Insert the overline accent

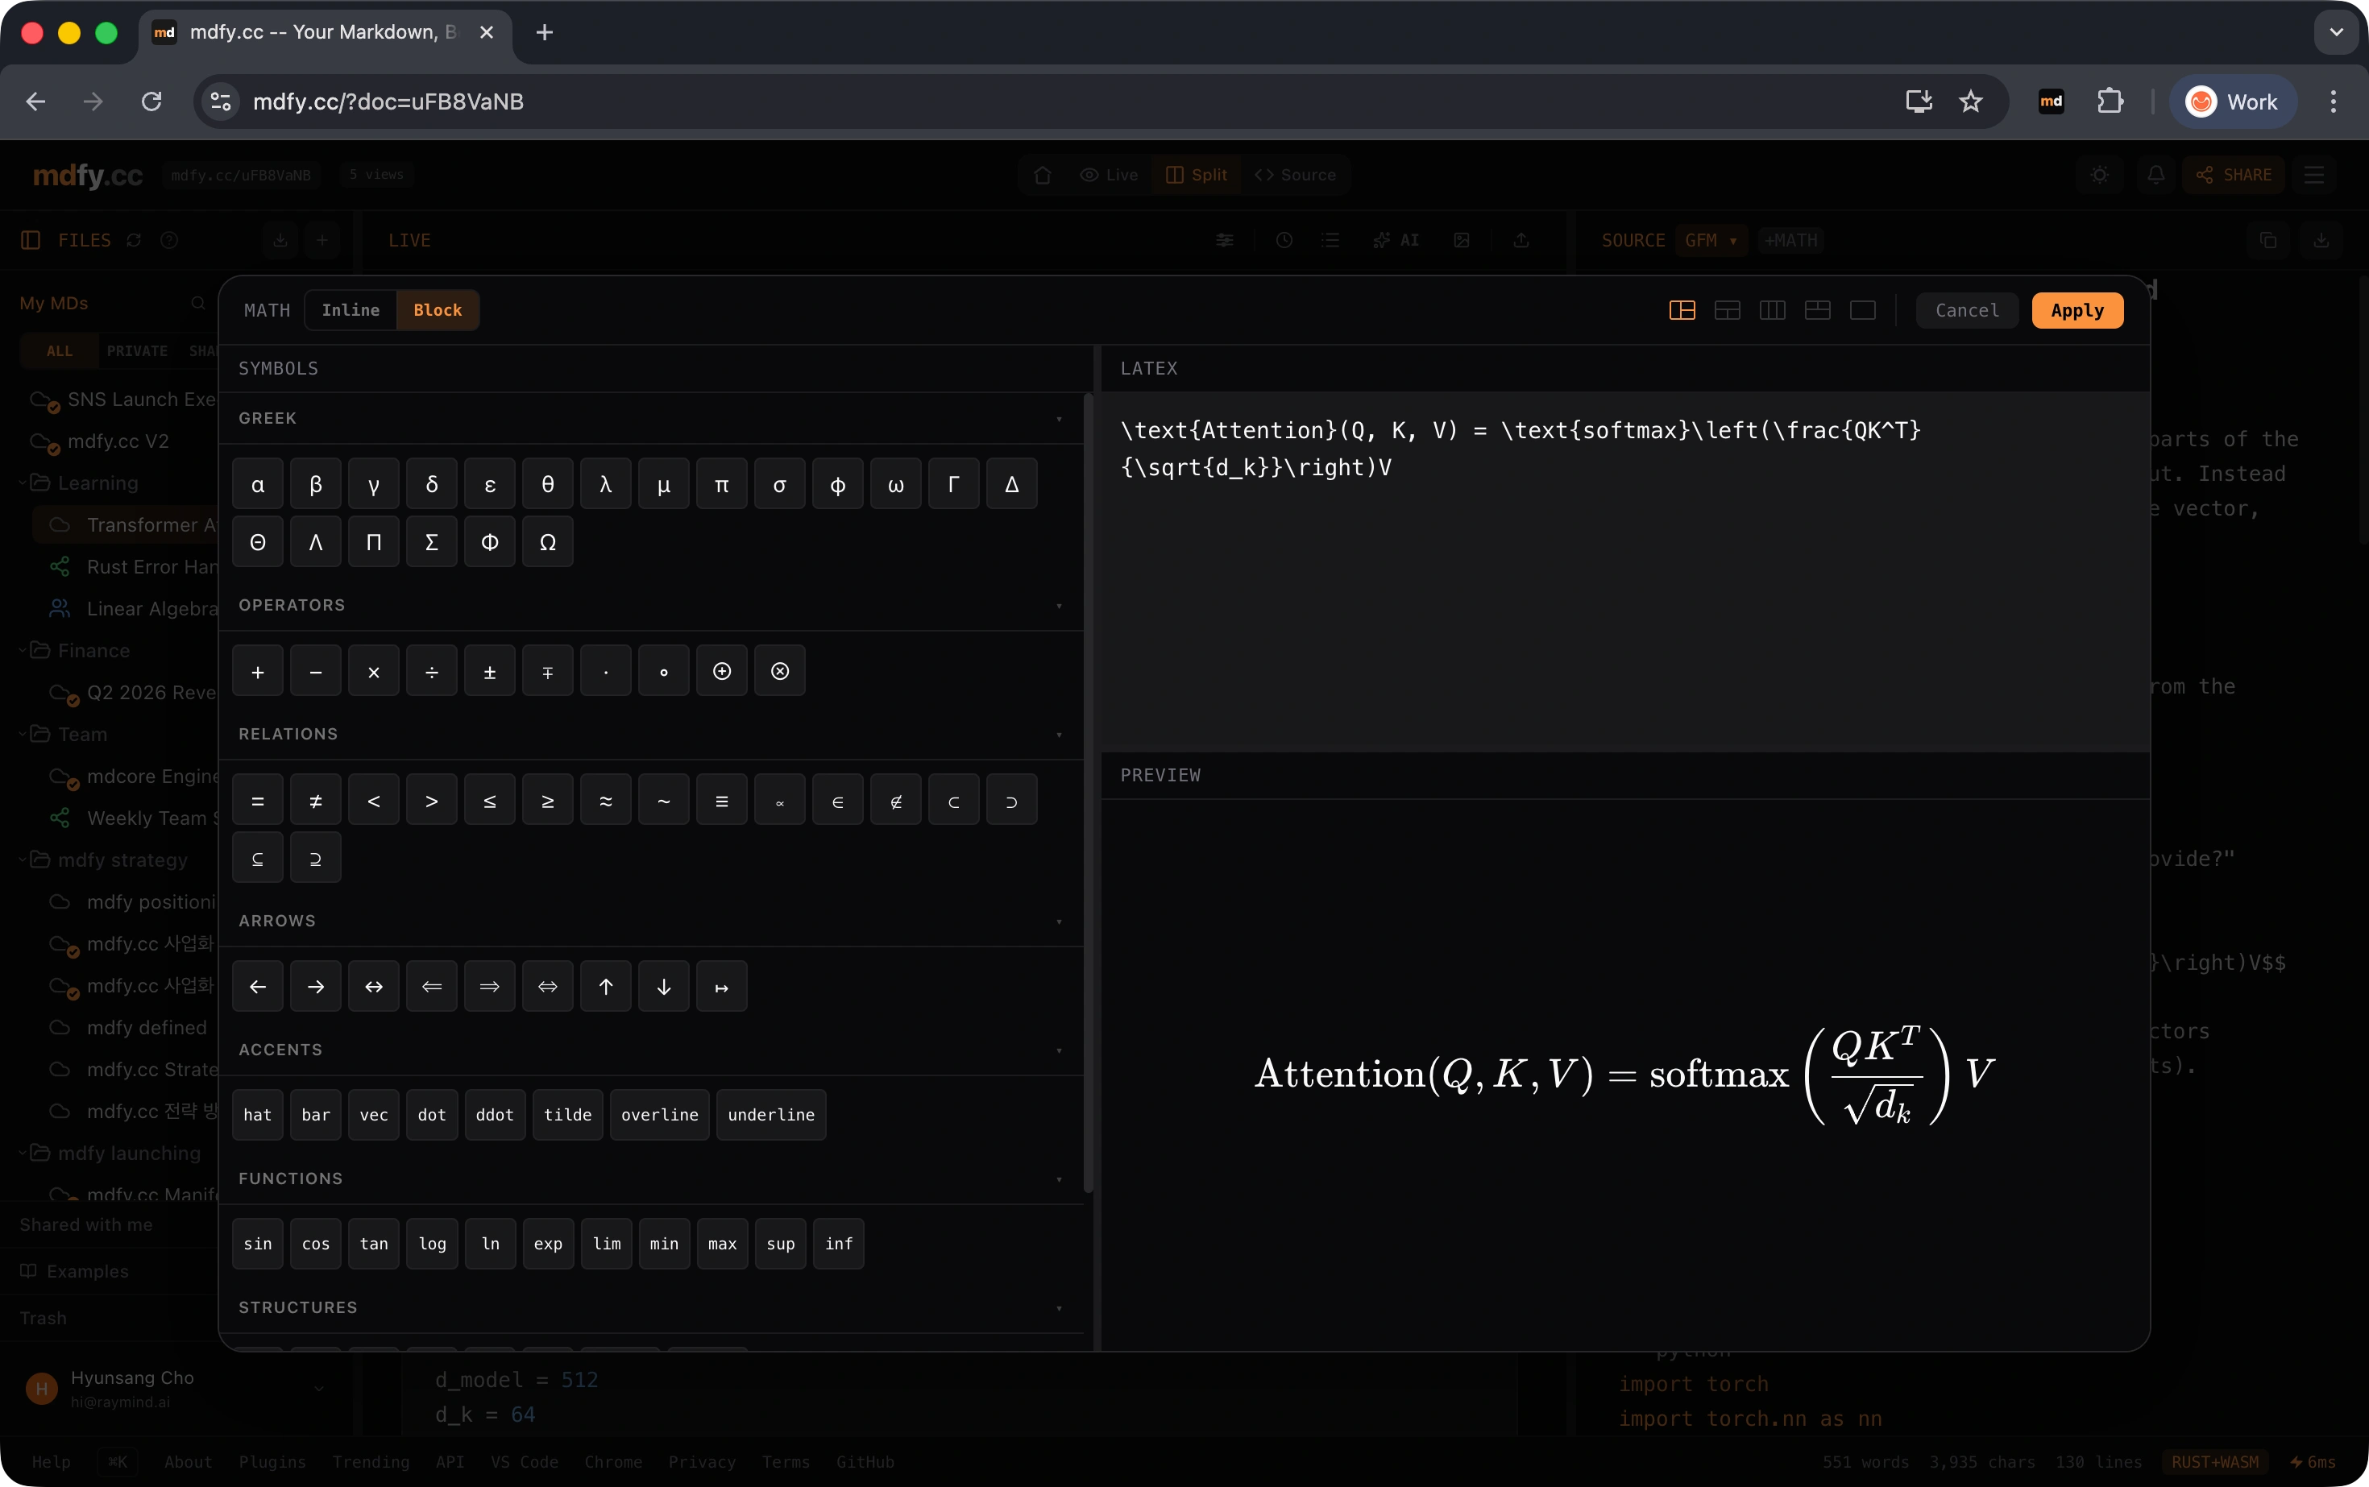click(x=659, y=1114)
